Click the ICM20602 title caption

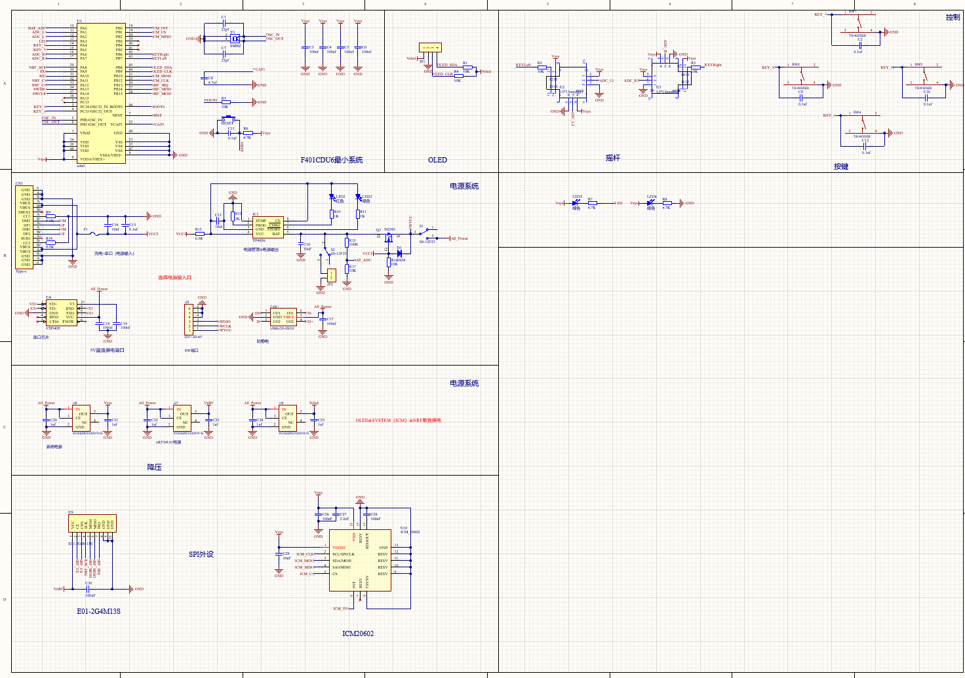coord(358,633)
